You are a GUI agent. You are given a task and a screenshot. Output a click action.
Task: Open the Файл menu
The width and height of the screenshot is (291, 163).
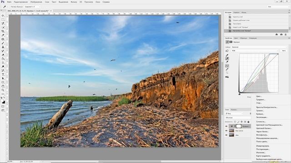(x=9, y=2)
